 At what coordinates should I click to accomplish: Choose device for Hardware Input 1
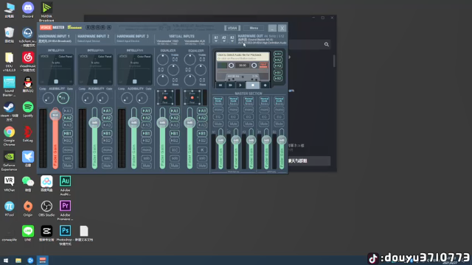pos(55,41)
